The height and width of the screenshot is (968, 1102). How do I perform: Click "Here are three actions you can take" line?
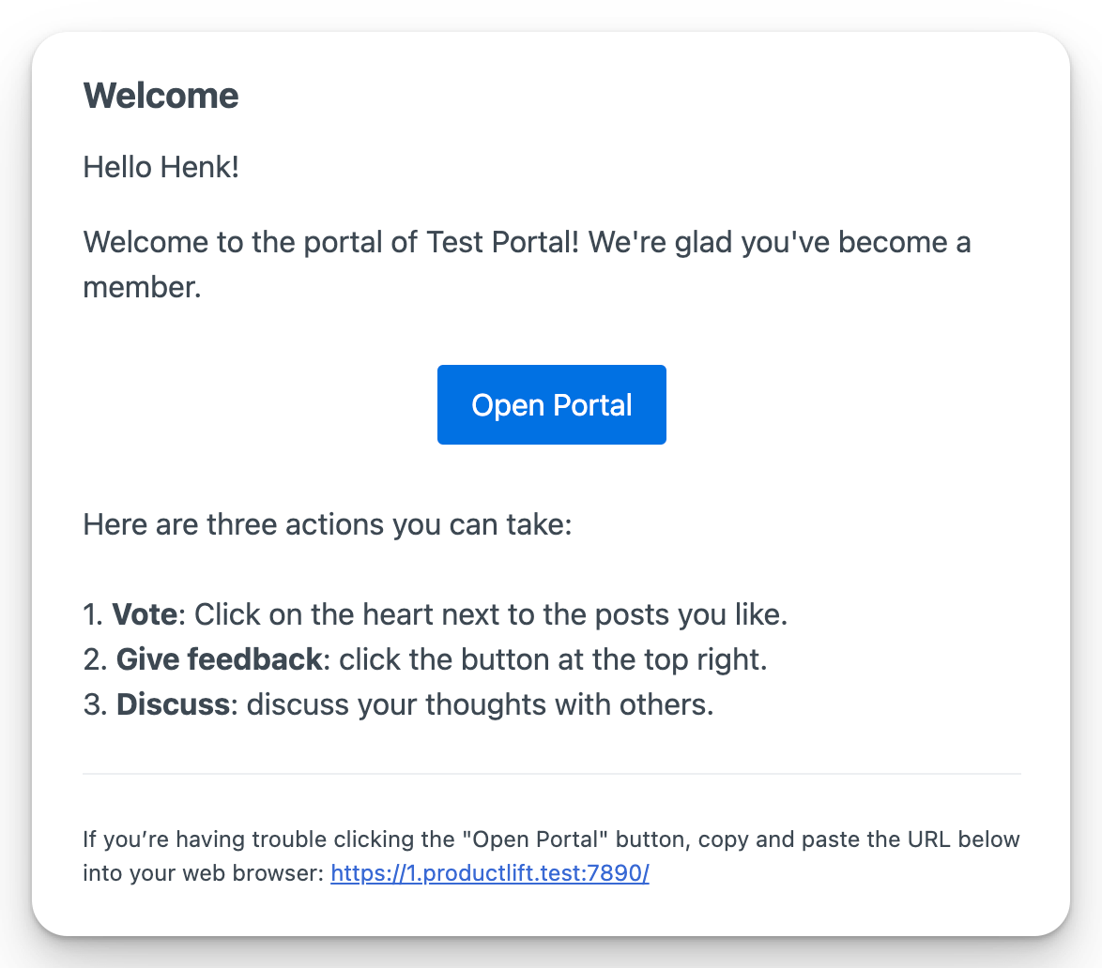(327, 523)
